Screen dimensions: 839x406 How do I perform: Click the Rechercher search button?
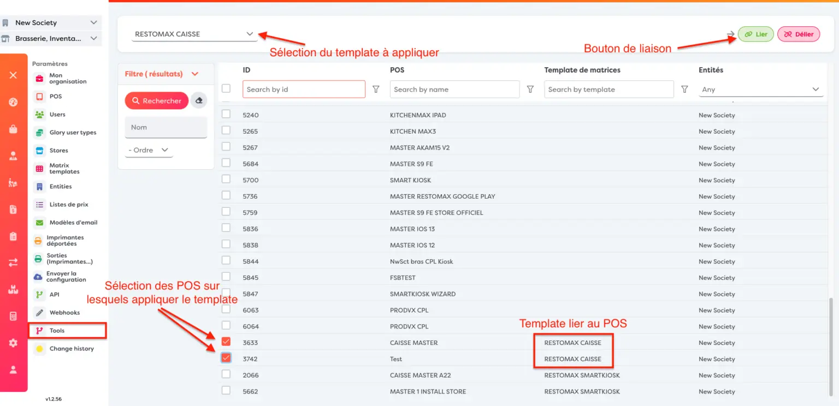point(157,101)
